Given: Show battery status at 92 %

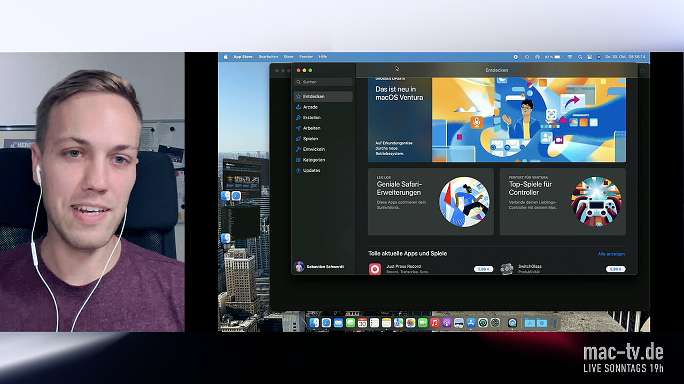Looking at the screenshot, I should click(553, 57).
